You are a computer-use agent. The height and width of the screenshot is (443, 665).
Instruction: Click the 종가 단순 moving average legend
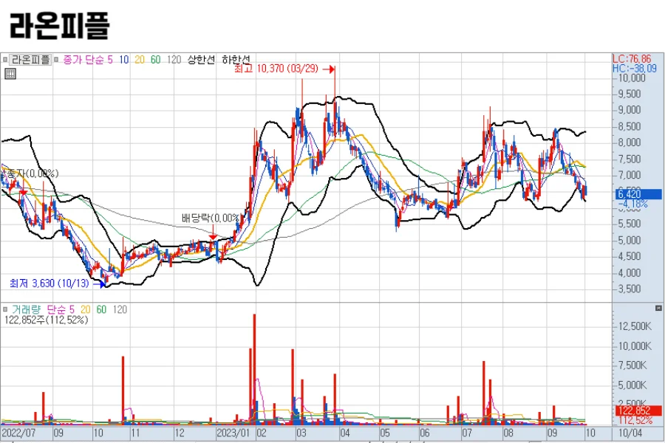[83, 60]
